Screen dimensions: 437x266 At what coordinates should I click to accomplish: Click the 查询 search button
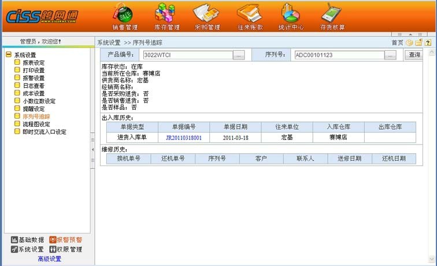(414, 55)
